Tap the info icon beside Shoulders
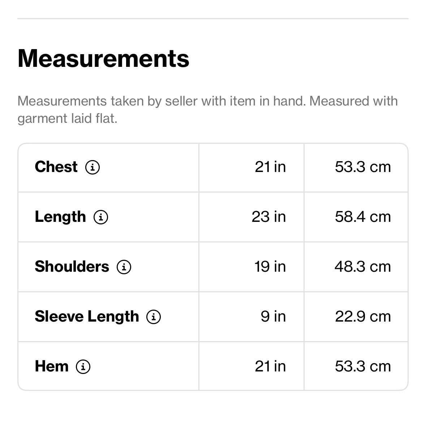This screenshot has width=426, height=426. (124, 267)
